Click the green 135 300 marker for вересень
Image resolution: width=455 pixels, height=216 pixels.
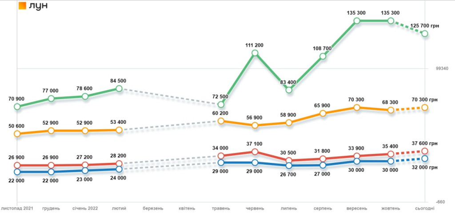pos(356,21)
